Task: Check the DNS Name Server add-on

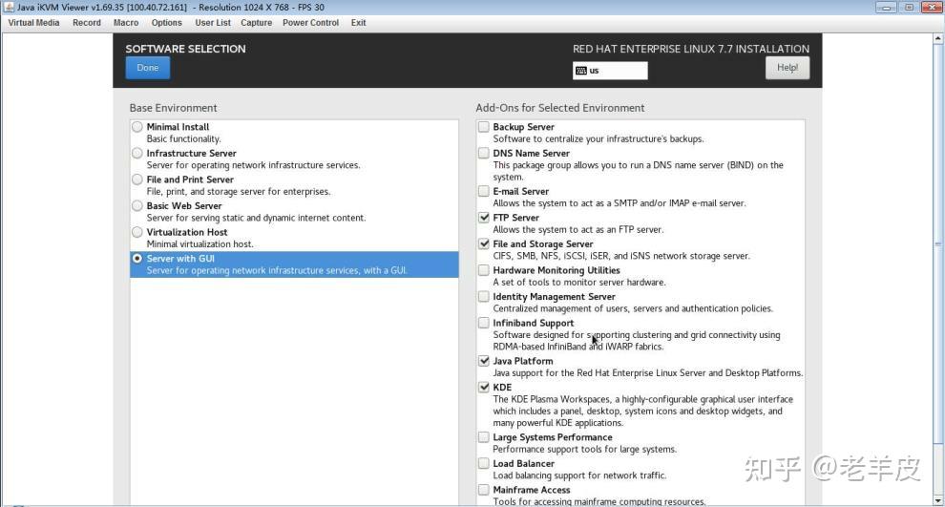Action: click(483, 153)
